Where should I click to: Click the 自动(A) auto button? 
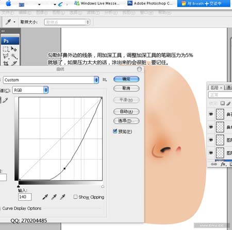tap(126, 112)
